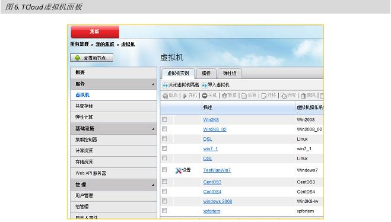Open the 弹性组 tab

tap(230, 74)
